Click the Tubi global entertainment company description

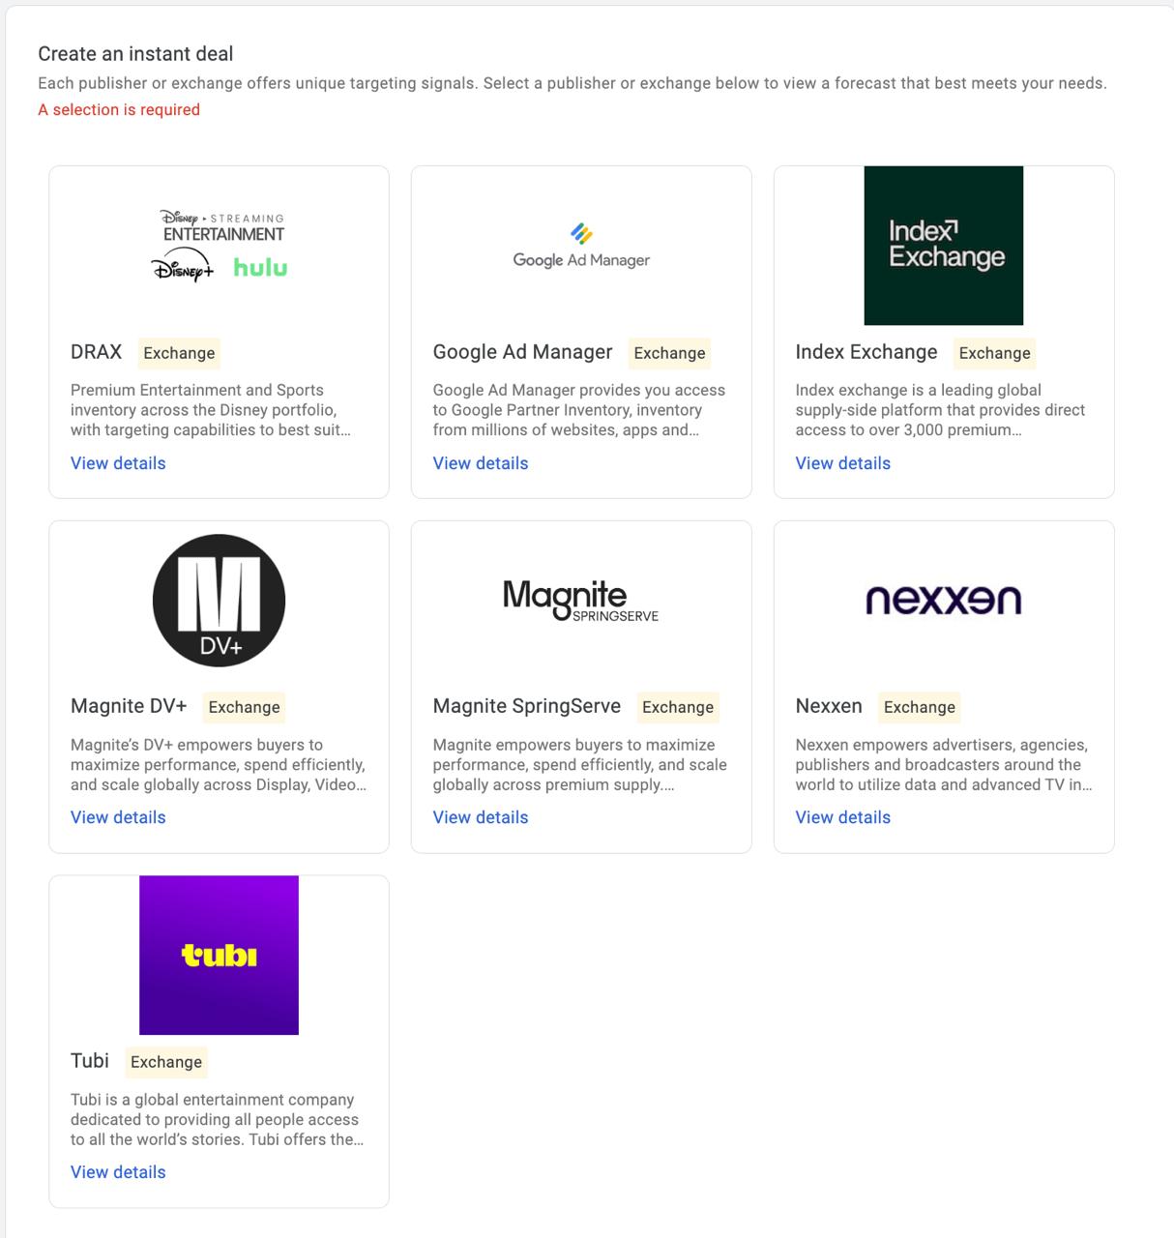(218, 1120)
